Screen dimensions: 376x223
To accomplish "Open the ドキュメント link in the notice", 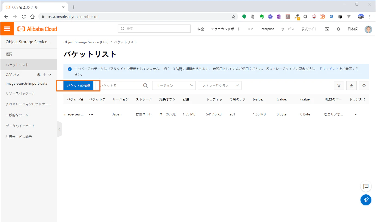I will tap(329, 69).
